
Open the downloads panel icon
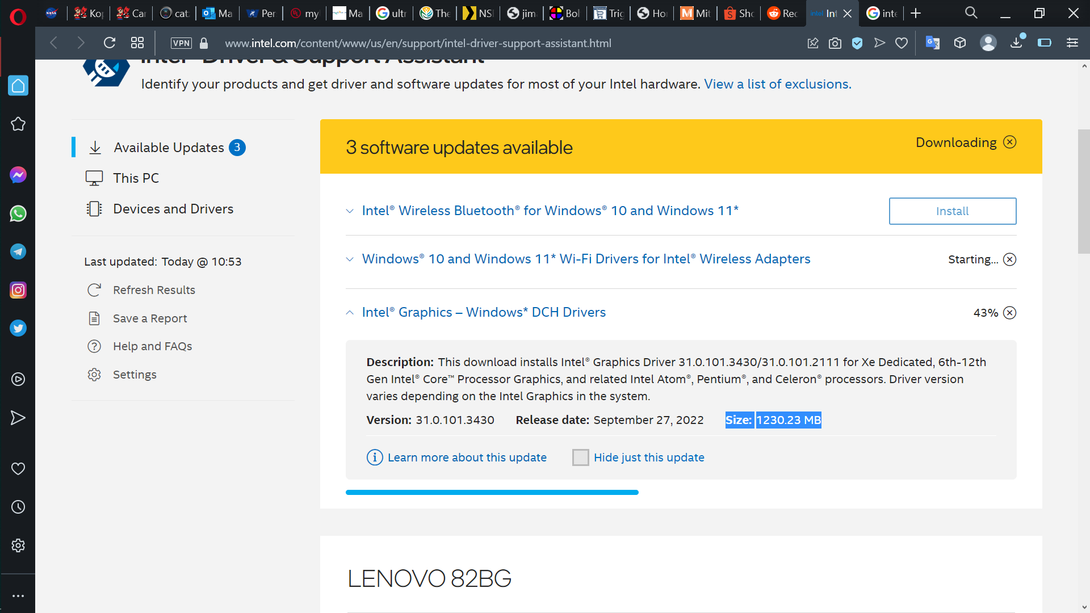pos(1017,42)
